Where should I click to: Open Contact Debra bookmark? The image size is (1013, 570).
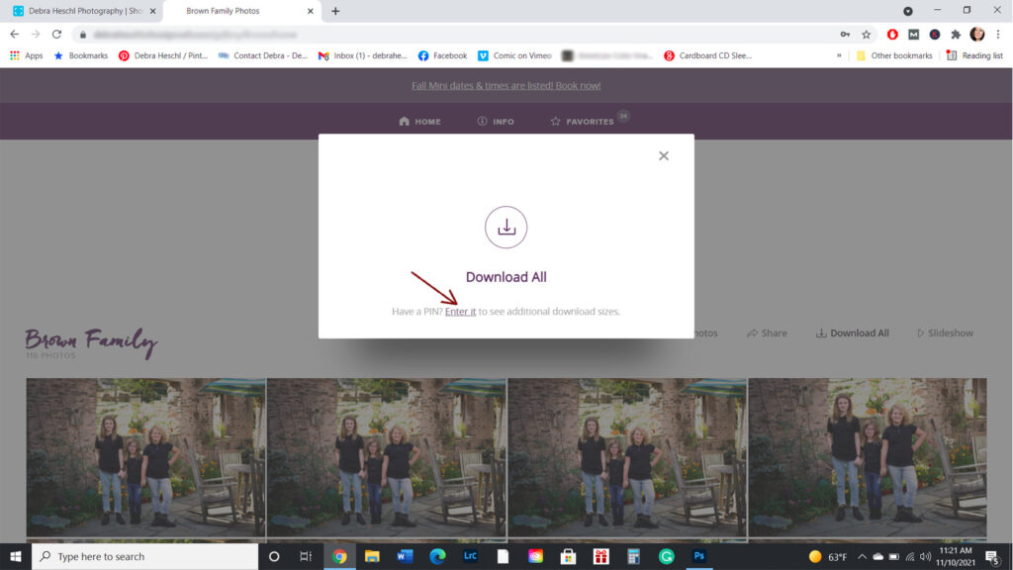click(x=262, y=55)
